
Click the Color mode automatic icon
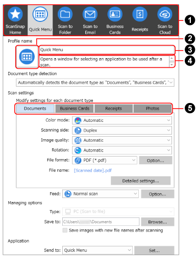tap(78, 120)
